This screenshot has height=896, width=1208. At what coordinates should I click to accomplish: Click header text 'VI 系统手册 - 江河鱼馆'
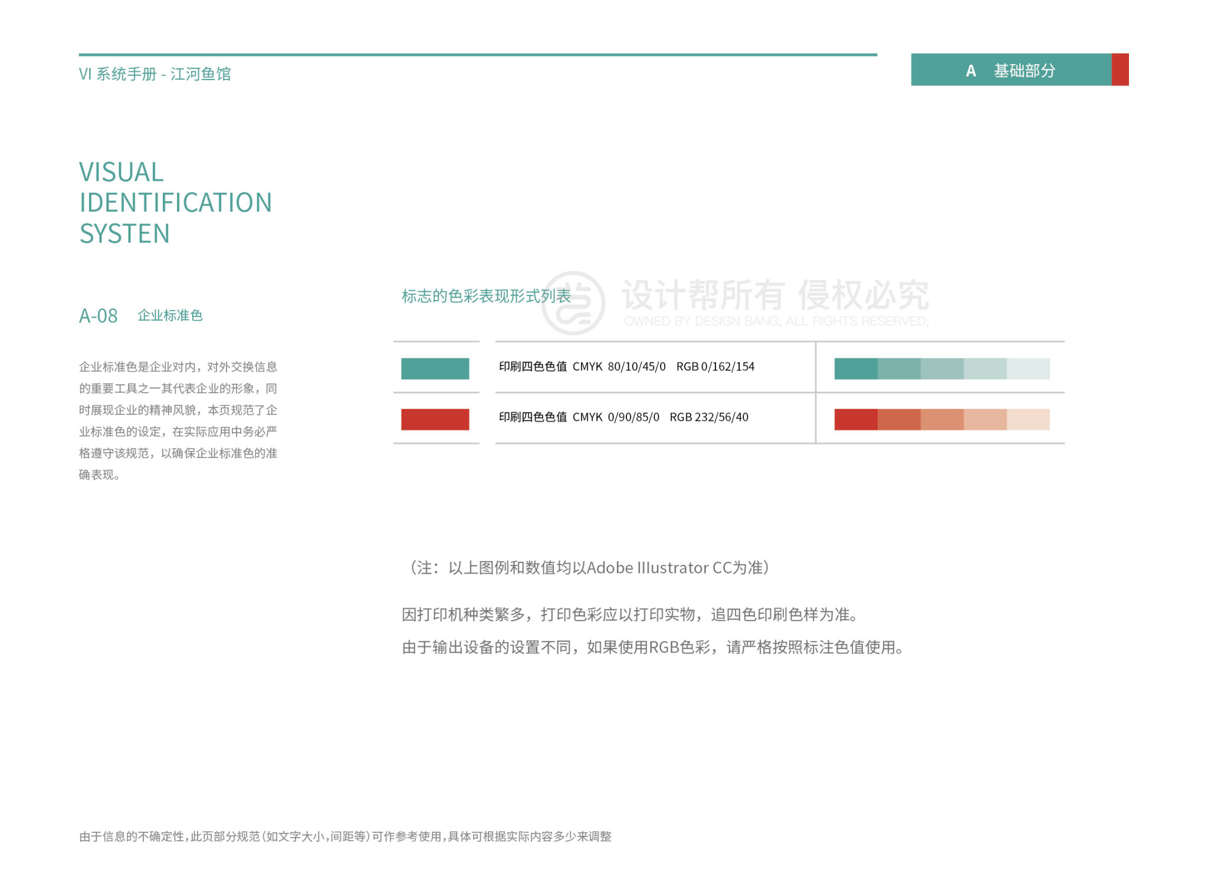(155, 74)
